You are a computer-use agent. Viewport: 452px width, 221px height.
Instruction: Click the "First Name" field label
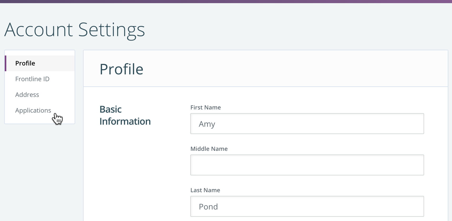206,107
